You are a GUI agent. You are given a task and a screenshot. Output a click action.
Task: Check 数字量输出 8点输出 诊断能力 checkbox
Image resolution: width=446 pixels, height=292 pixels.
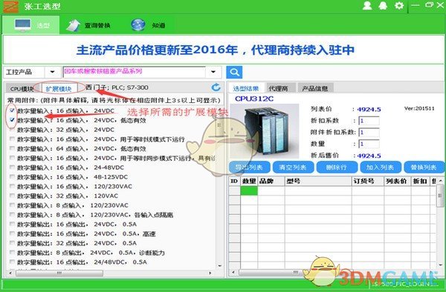12,253
